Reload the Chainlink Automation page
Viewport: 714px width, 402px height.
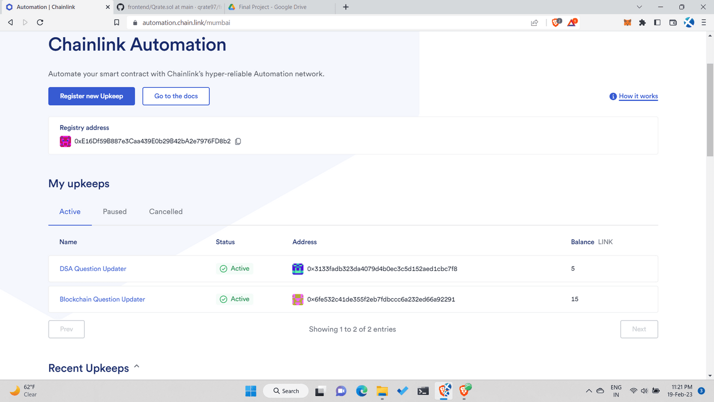(40, 22)
